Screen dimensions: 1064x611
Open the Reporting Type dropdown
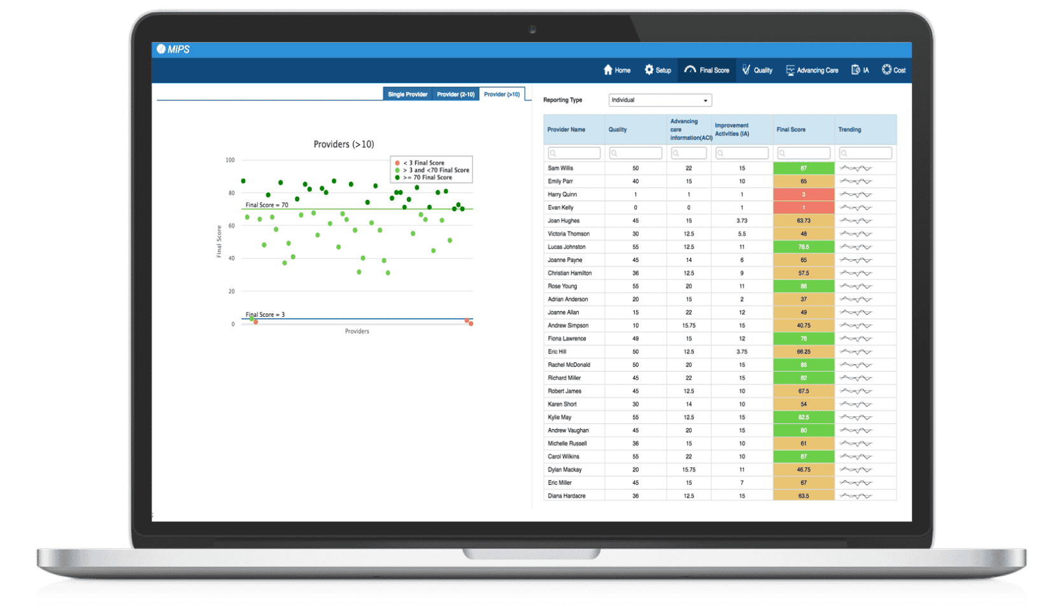pos(660,100)
